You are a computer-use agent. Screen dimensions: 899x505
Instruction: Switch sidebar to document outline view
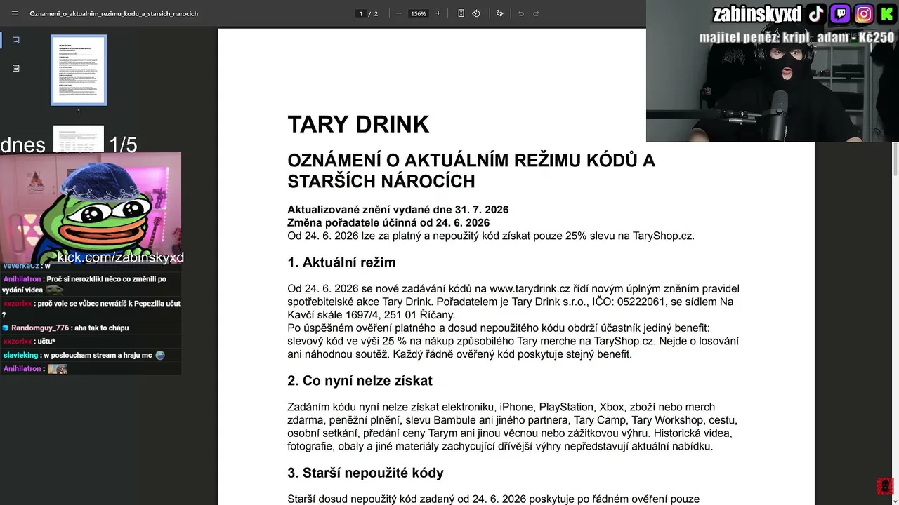coord(16,68)
